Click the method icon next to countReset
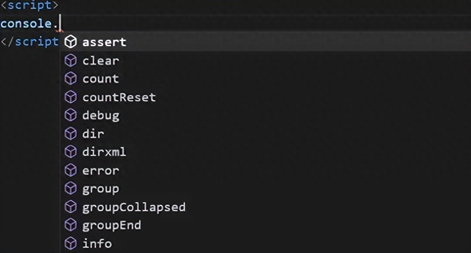Image resolution: width=471 pixels, height=253 pixels. coord(71,97)
